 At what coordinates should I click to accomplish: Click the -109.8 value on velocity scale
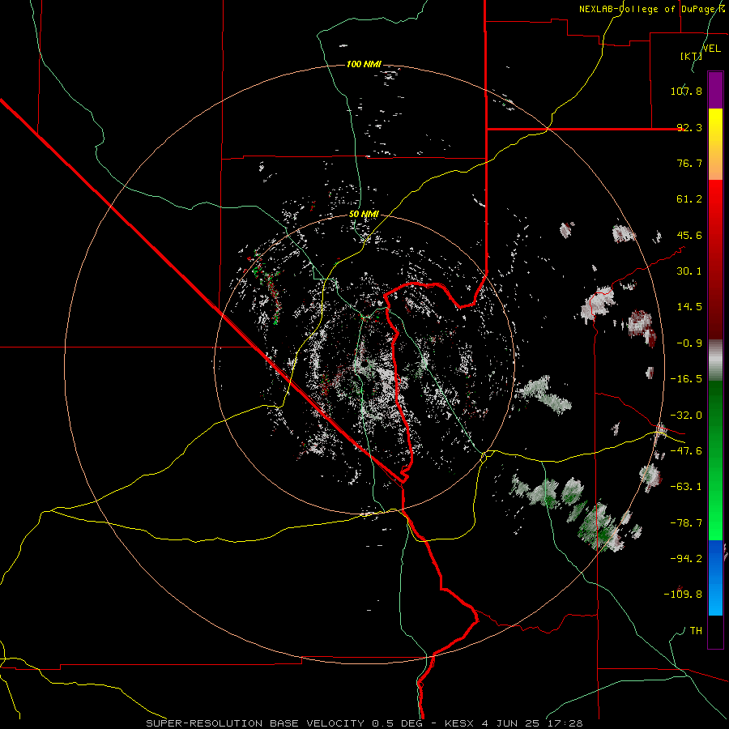(x=683, y=595)
